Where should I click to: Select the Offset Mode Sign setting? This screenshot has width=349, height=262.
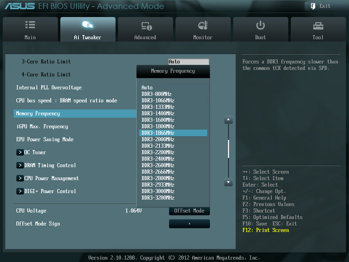(38, 224)
